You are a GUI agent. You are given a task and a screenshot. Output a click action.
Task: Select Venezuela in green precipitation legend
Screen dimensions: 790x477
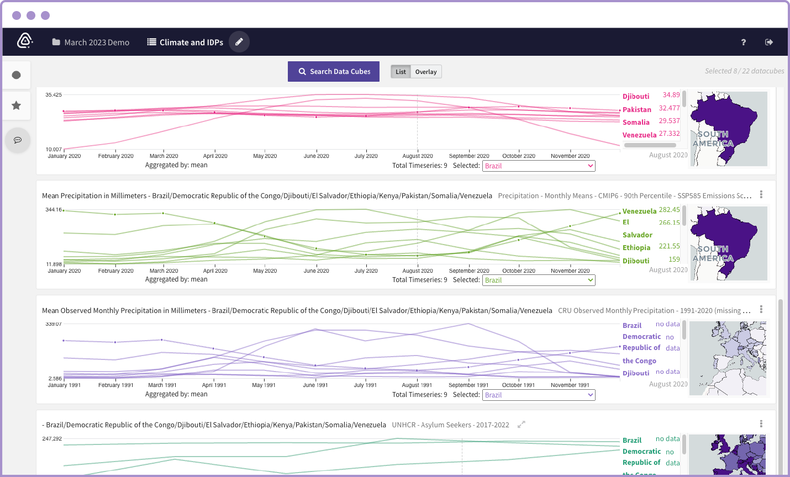[x=639, y=211]
